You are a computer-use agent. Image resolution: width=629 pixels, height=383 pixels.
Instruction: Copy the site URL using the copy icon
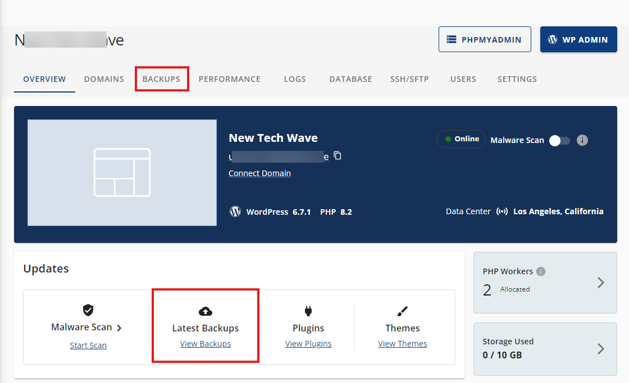pyautogui.click(x=338, y=156)
